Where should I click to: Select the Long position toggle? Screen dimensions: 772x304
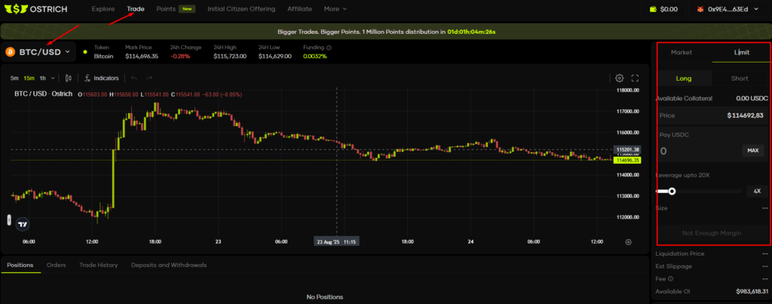pos(684,78)
